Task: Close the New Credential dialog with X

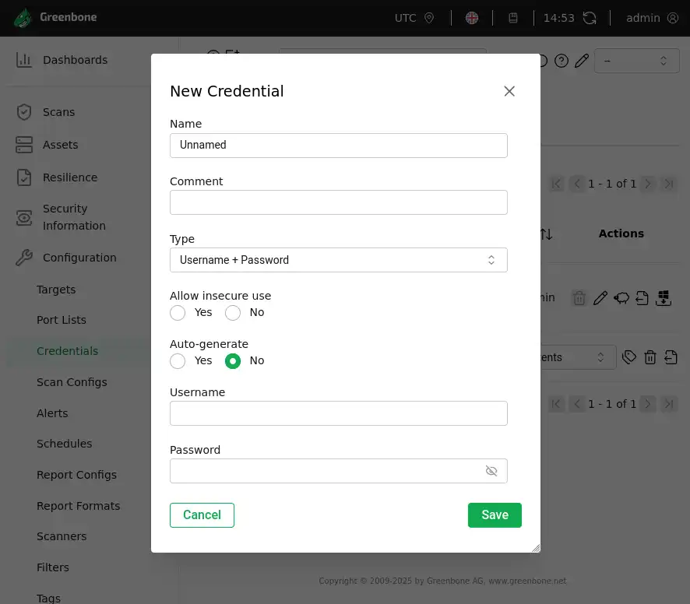Action: click(x=509, y=91)
